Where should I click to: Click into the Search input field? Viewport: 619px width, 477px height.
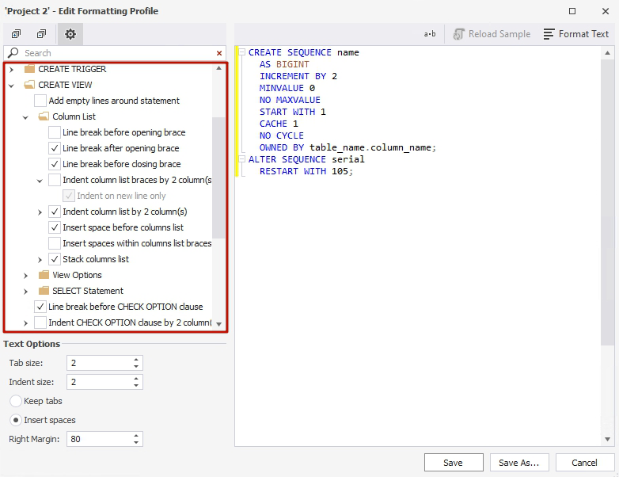(119, 53)
